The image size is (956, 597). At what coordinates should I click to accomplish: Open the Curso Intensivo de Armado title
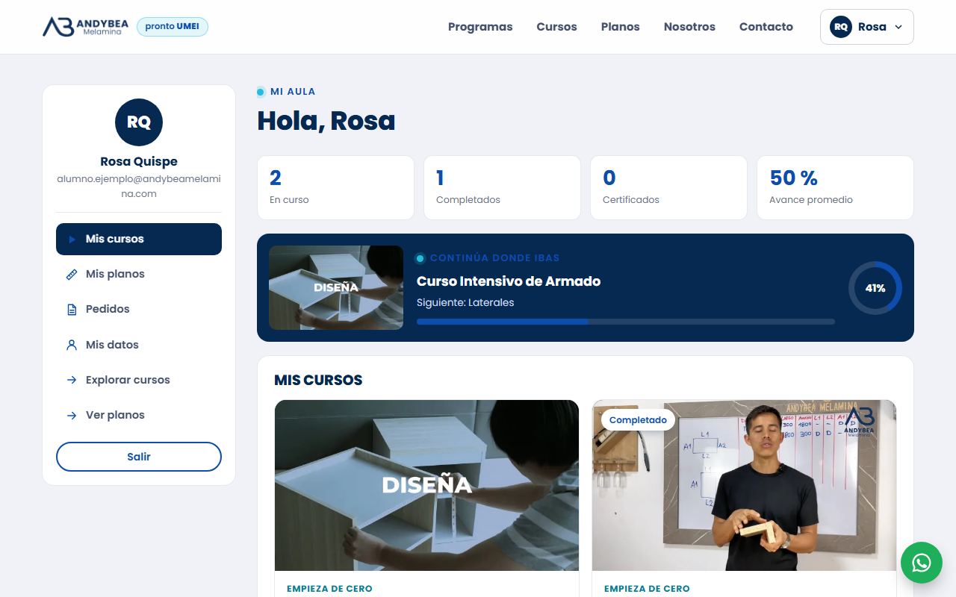509,281
